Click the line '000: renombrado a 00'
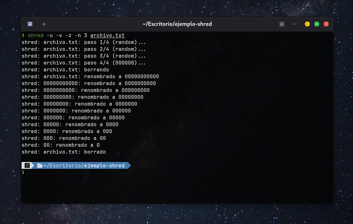This screenshot has height=224, width=353. pyautogui.click(x=64, y=138)
